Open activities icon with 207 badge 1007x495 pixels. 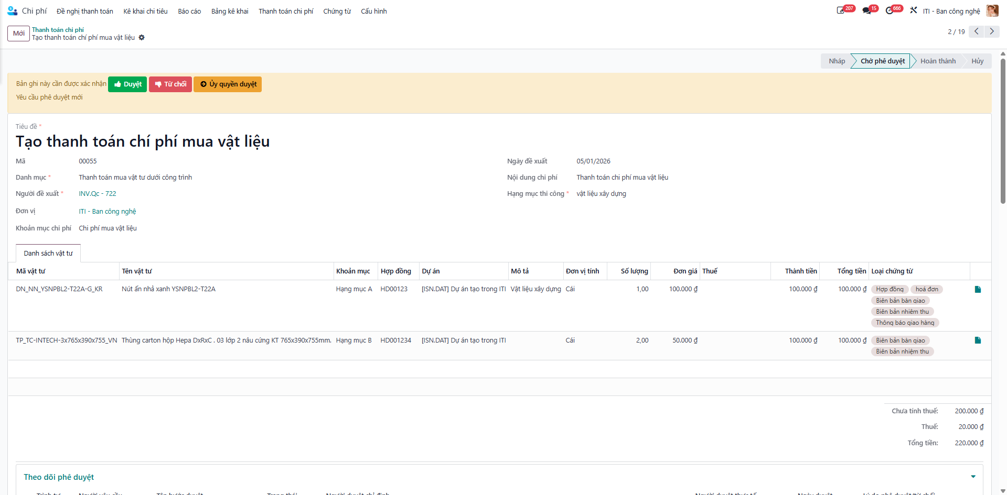coord(841,10)
